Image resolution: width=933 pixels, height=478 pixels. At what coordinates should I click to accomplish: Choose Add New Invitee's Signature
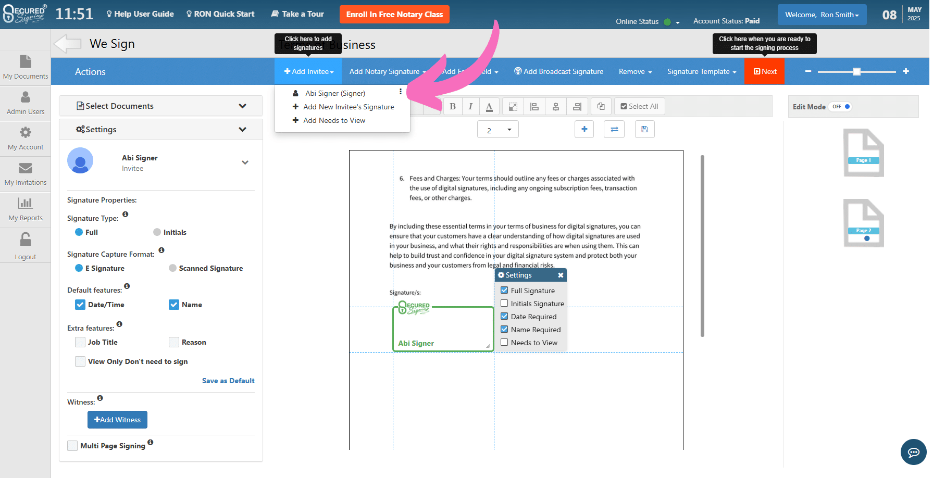pos(349,107)
